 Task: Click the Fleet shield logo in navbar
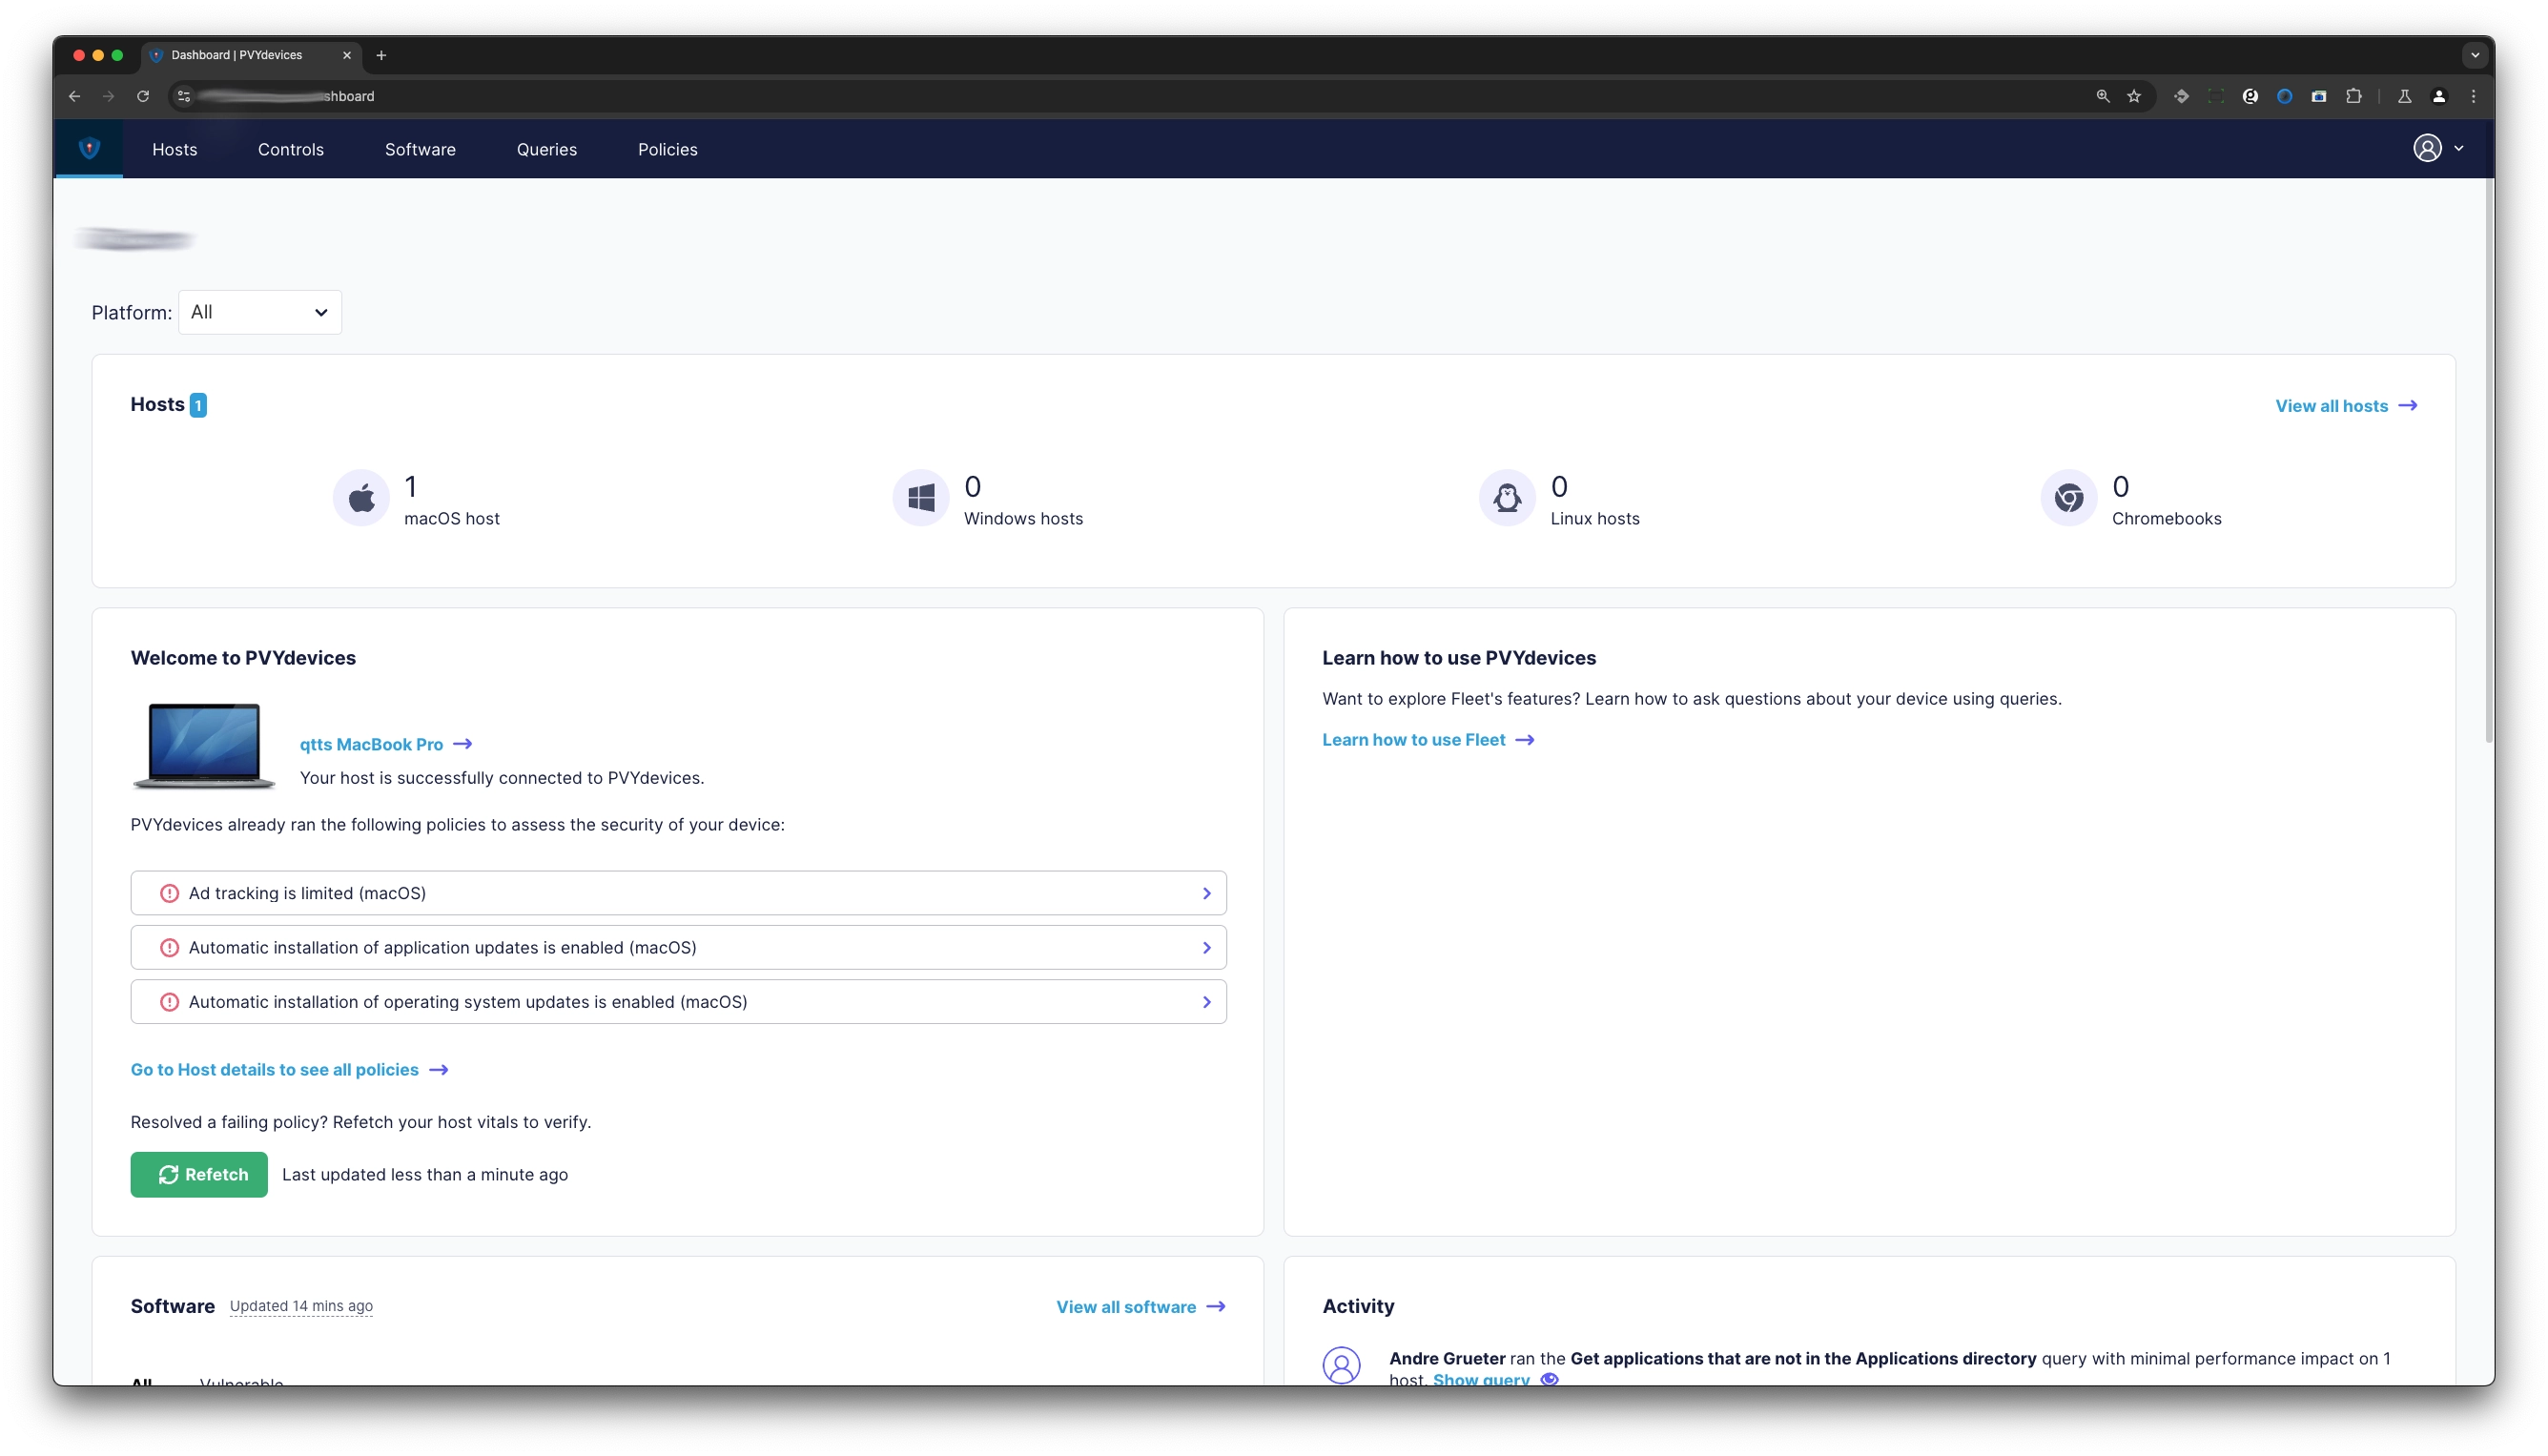click(89, 148)
